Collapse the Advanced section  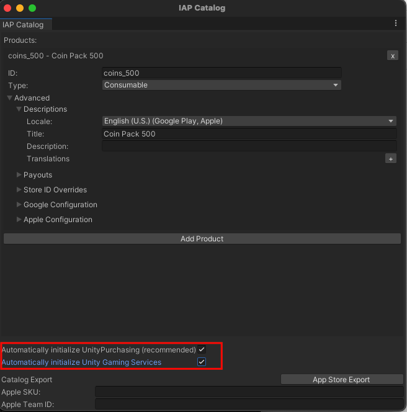coord(11,98)
